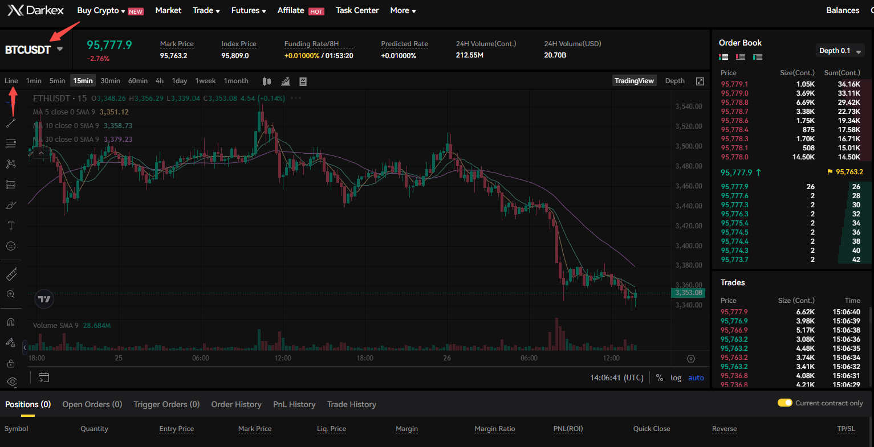Toggle percent scale on chart
874x447 pixels.
[x=660, y=378]
